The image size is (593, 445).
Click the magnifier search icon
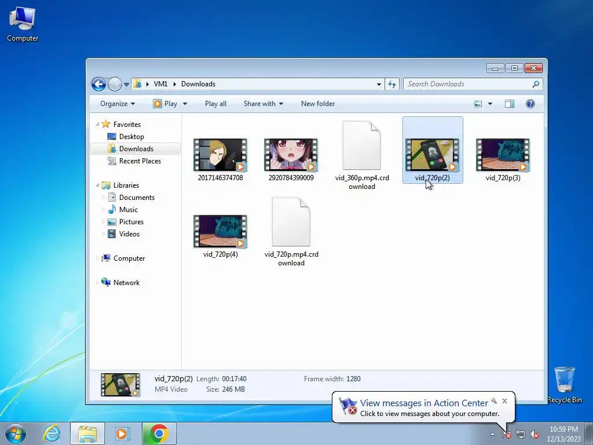pyautogui.click(x=536, y=84)
